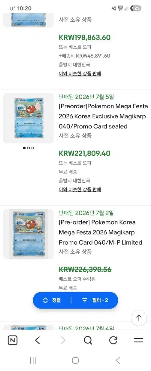The image size is (151, 371).
Task: Select third image dot under Magikarp card
Action: [x=33, y=148]
